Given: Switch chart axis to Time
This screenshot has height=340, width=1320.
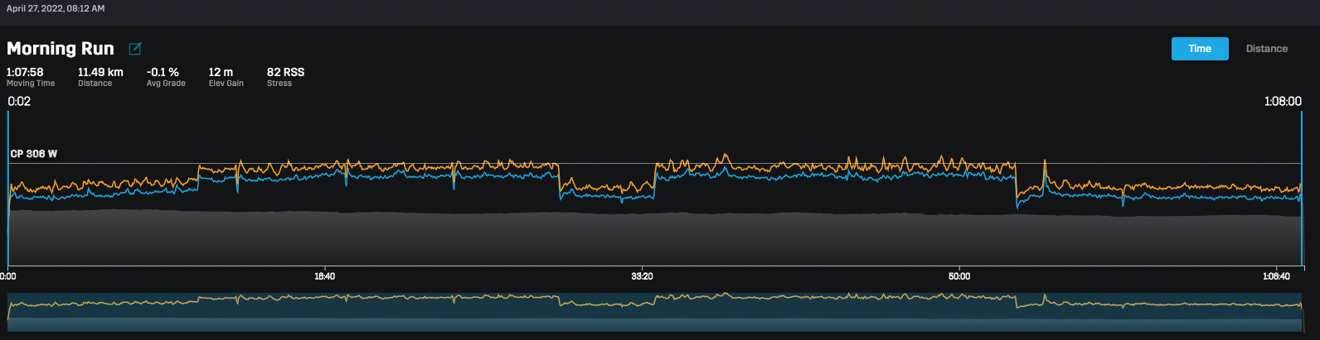Looking at the screenshot, I should click(1199, 49).
